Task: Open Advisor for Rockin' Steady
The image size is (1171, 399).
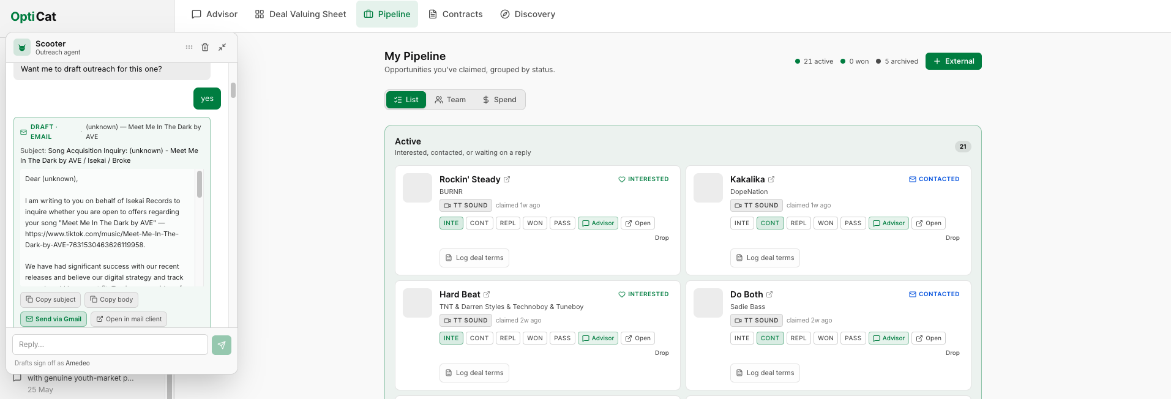Action: tap(598, 223)
